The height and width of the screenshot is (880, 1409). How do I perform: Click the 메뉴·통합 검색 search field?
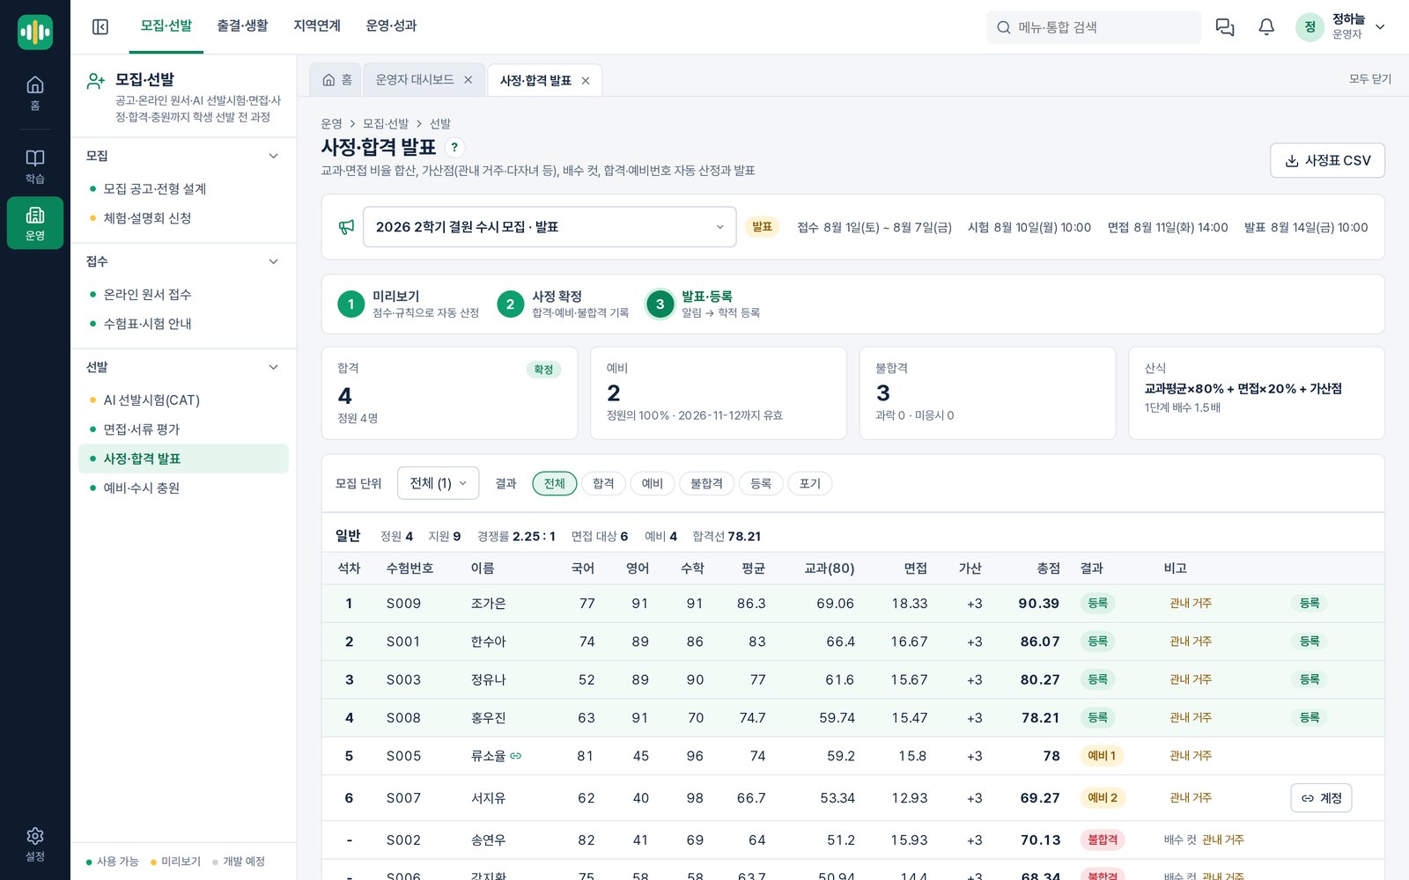(1094, 27)
